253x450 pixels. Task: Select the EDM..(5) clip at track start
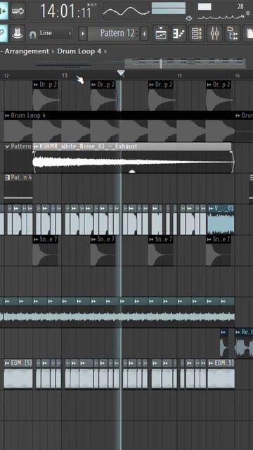tap(18, 373)
